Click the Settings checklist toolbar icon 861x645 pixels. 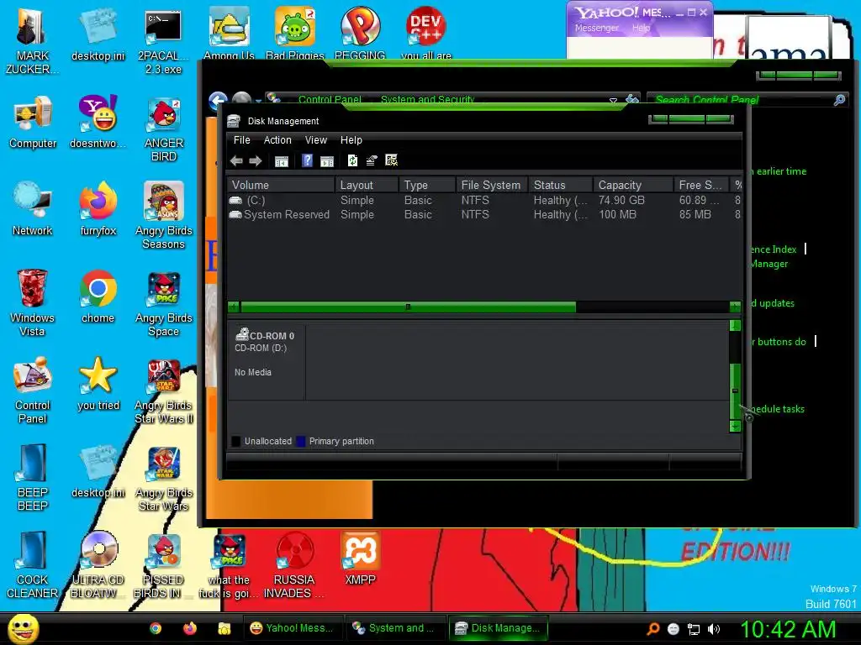point(392,160)
